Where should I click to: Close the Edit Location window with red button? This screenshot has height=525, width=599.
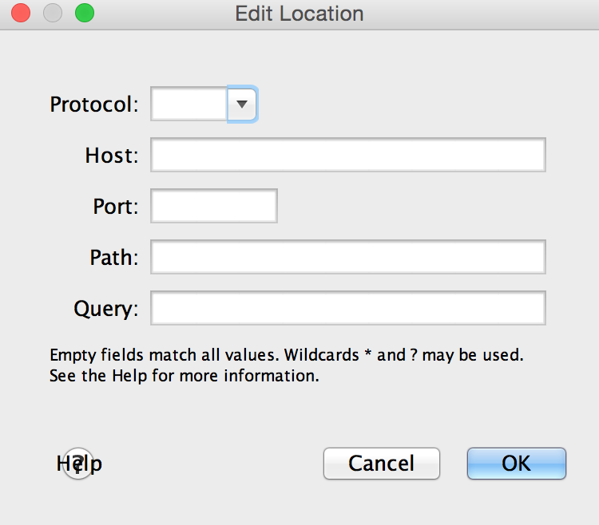coord(21,14)
